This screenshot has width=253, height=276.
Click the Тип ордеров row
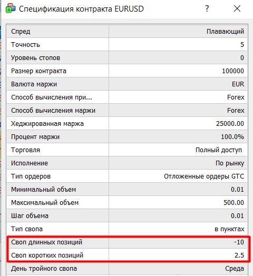[x=127, y=176]
